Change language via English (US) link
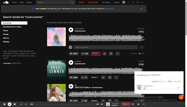Image resolution: width=187 pixels, height=107 pixels. pos(16,63)
